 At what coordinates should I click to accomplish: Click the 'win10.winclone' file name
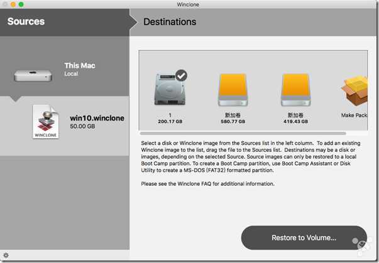pyautogui.click(x=97, y=118)
